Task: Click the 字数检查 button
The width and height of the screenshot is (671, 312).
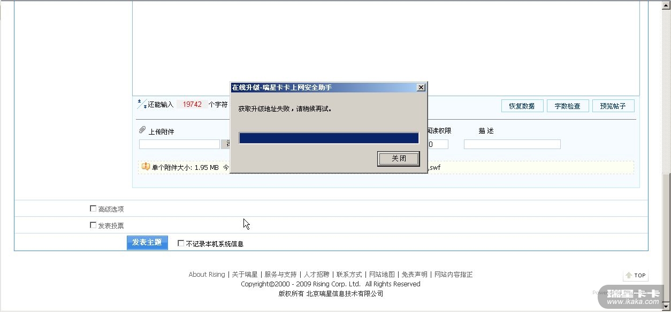Action: (x=568, y=106)
